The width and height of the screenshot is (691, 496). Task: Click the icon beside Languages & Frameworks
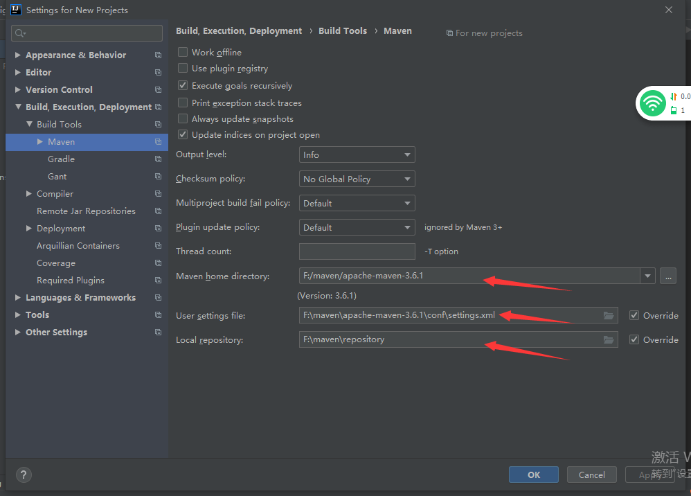coord(158,298)
